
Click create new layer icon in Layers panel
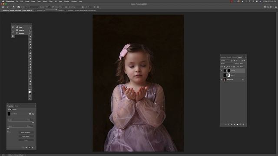(x=240, y=124)
